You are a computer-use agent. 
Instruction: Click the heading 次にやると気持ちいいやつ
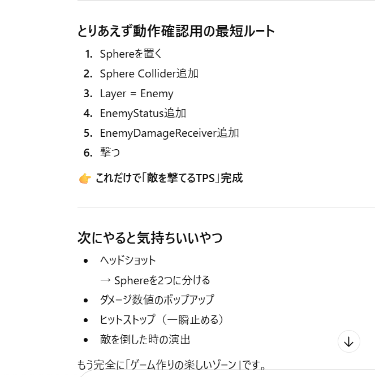[x=150, y=238]
